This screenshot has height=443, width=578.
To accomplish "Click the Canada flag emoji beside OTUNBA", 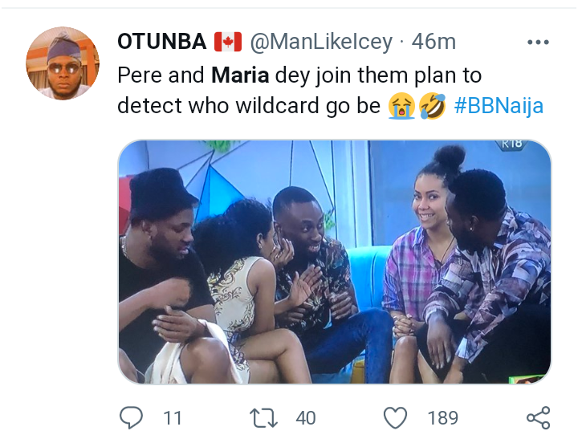I will (x=227, y=42).
